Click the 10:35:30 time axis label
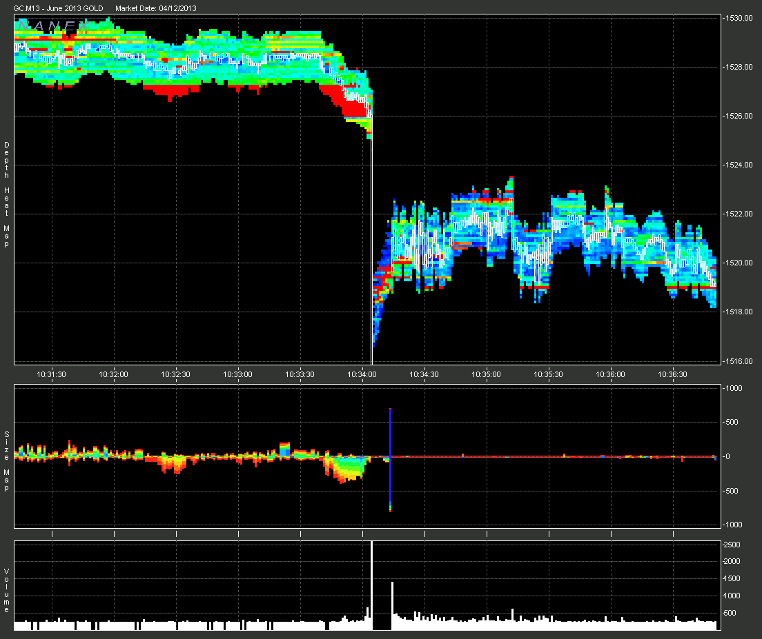This screenshot has width=762, height=639. [549, 374]
